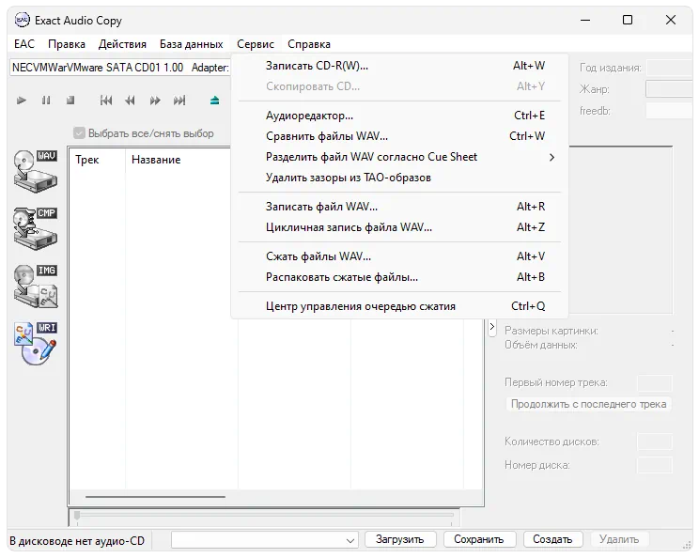Choose 'Распаковать сжатые файлы...'

click(399, 277)
